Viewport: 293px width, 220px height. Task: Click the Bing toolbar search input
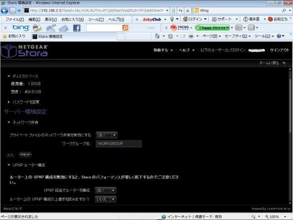point(104,28)
